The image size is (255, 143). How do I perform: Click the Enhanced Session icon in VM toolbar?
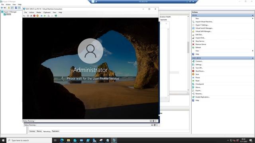tap(56, 16)
